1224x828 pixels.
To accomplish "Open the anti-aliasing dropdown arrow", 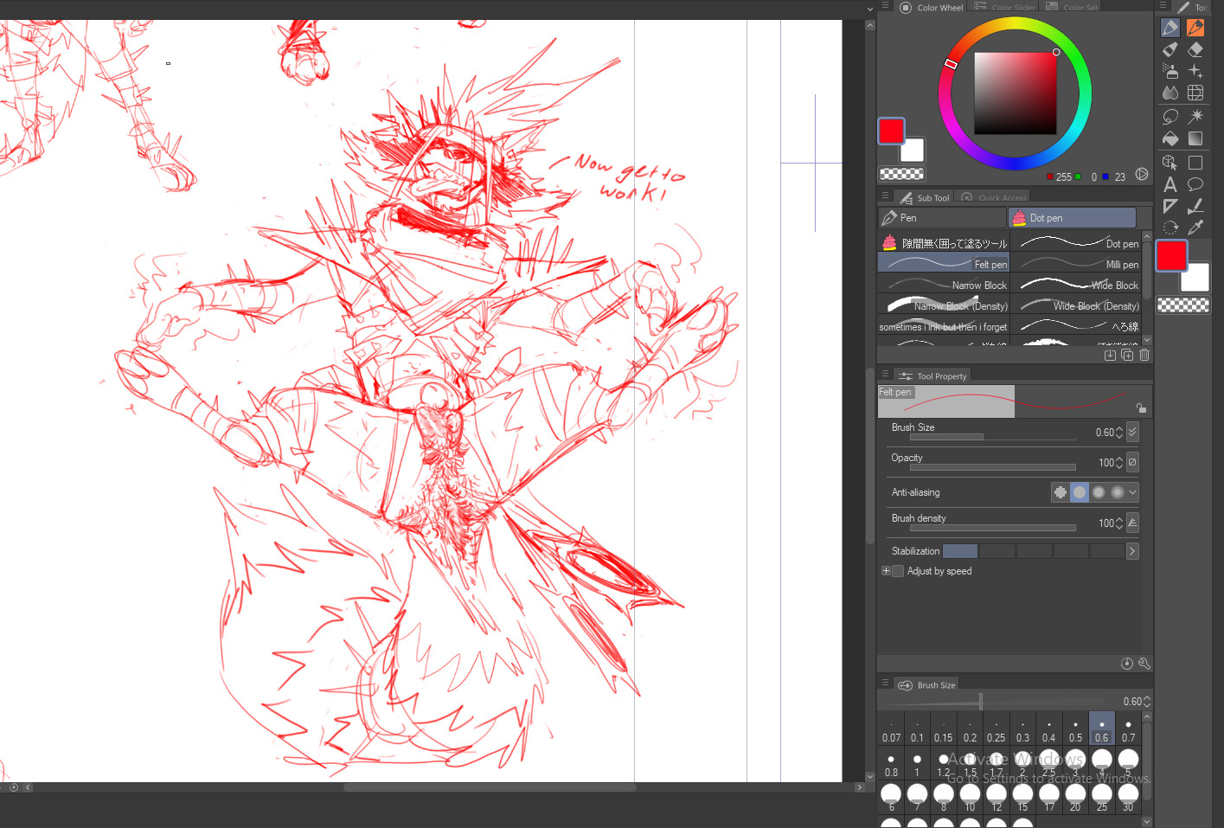I will point(1133,492).
